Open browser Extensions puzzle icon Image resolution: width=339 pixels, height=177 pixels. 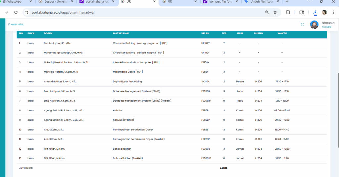288,12
